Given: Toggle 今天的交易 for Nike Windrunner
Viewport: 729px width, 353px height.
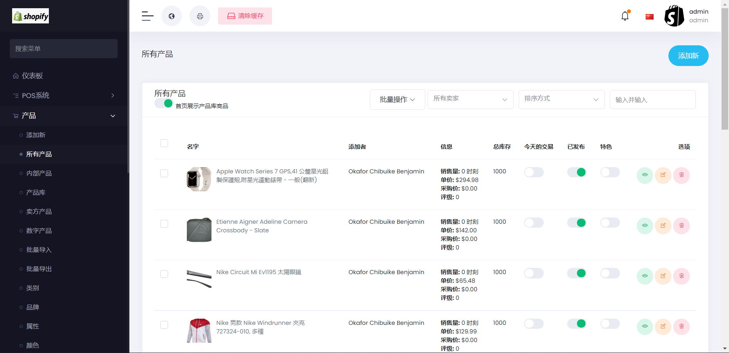Looking at the screenshot, I should 534,324.
